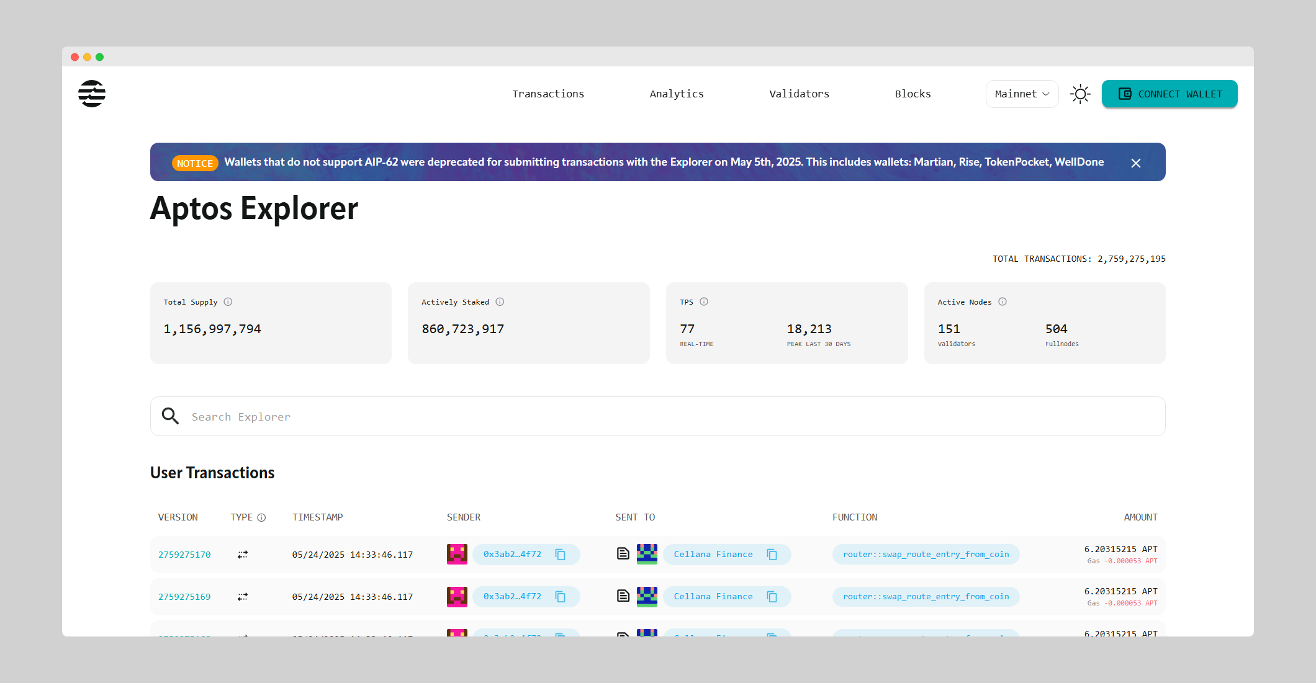The height and width of the screenshot is (683, 1316).
Task: Click the Active Nodes info icon
Action: [1003, 302]
